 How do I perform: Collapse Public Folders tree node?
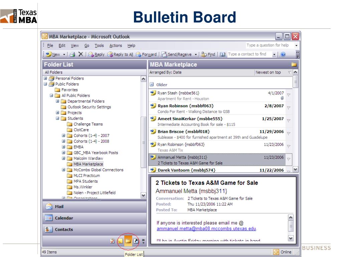(45, 84)
